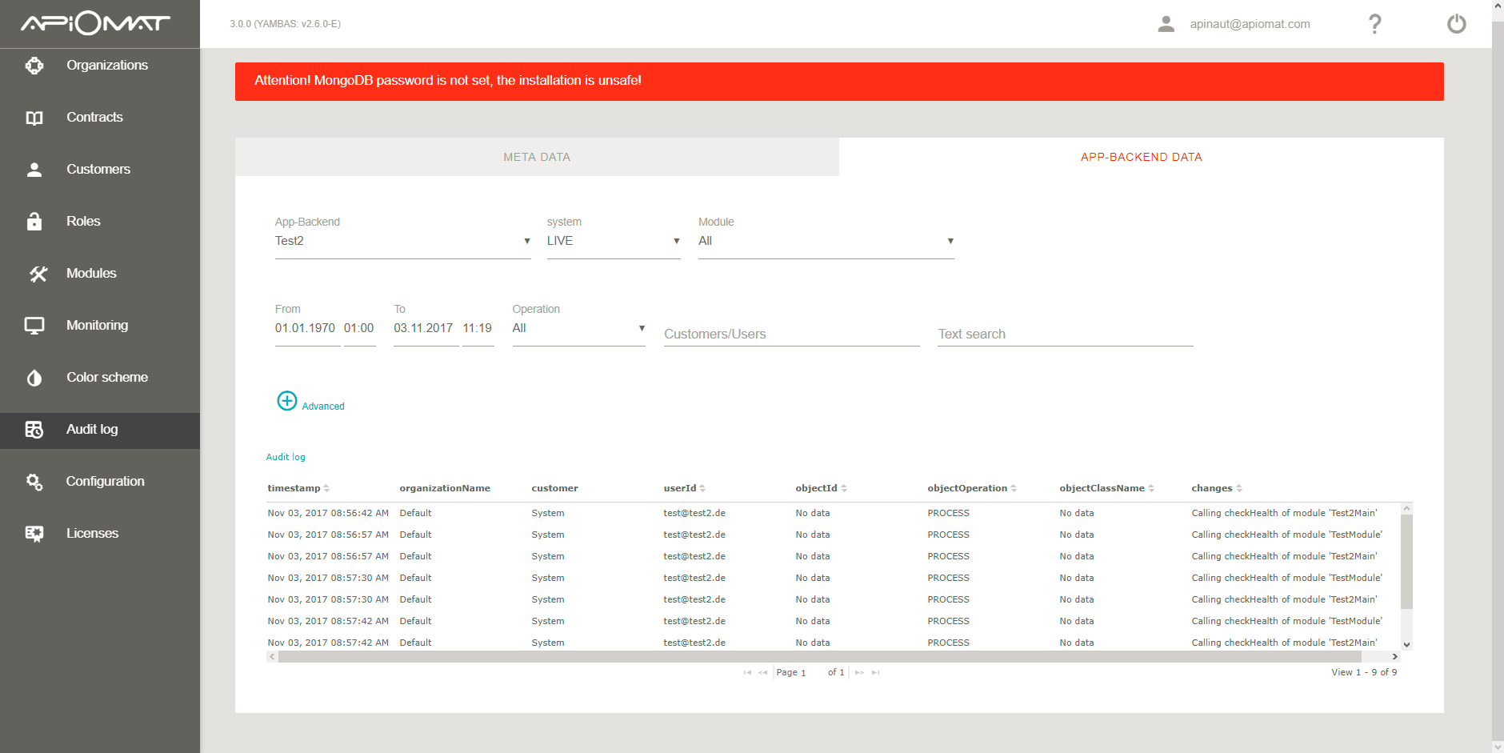Focus the Text search field
The image size is (1504, 753).
[1066, 334]
